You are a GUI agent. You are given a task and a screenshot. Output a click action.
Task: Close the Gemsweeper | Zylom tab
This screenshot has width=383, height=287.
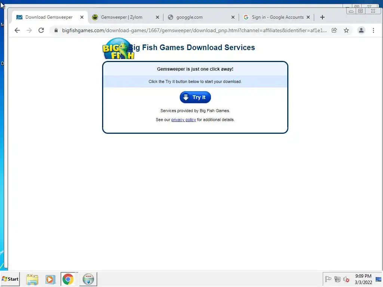[x=157, y=17]
